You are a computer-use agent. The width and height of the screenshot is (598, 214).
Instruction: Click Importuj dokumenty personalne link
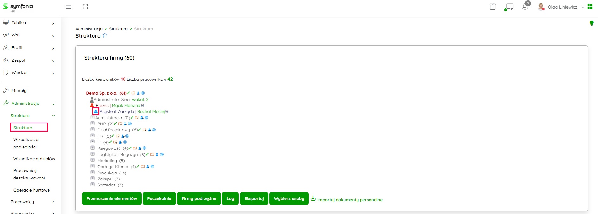(x=350, y=200)
